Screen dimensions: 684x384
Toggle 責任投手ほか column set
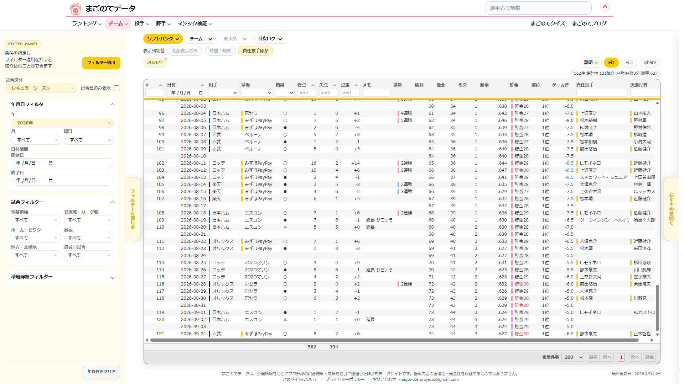click(x=255, y=51)
